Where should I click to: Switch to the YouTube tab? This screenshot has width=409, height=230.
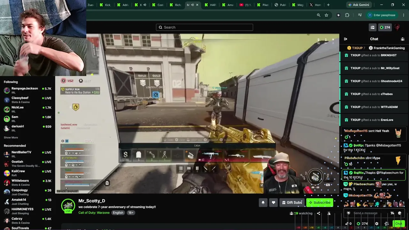coord(245,5)
